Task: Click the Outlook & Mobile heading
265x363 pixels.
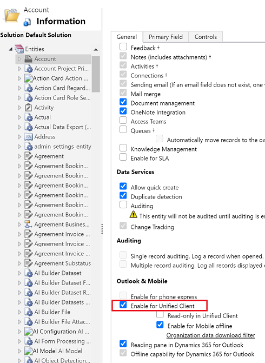Action: click(x=142, y=281)
